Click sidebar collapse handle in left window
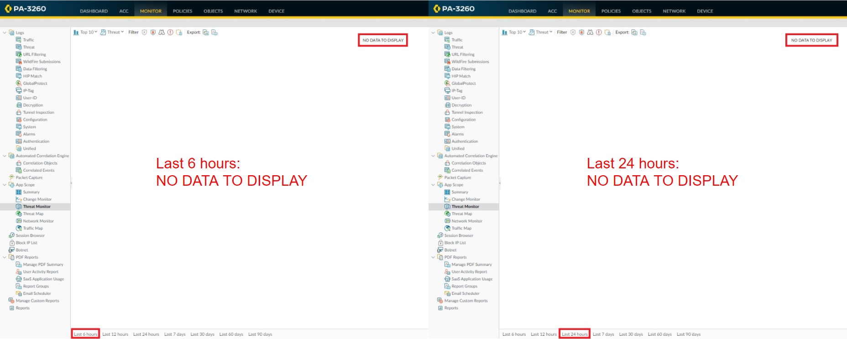 (71, 183)
